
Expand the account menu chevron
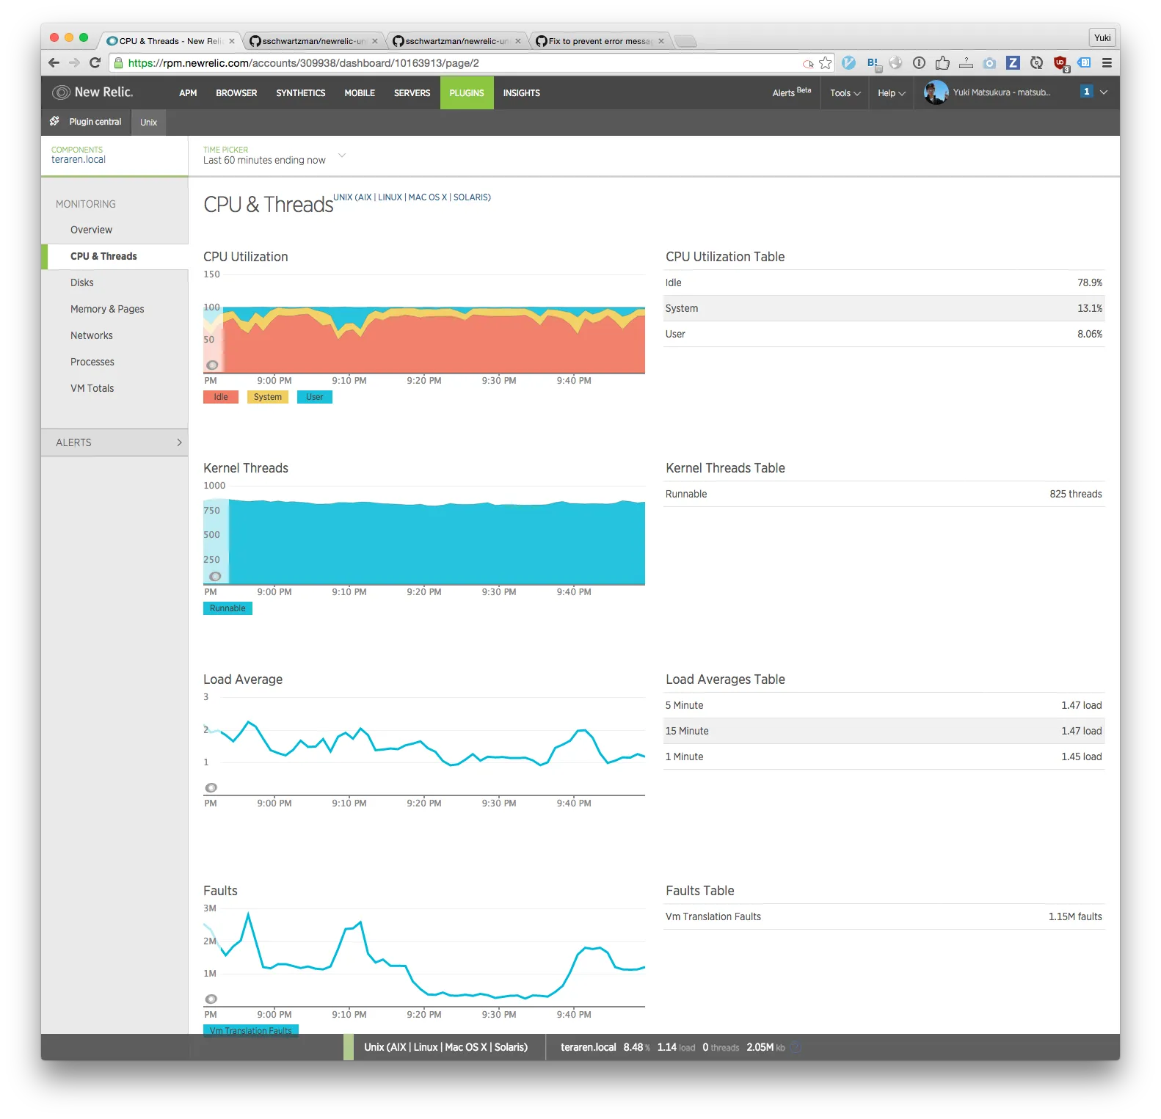tap(1104, 92)
